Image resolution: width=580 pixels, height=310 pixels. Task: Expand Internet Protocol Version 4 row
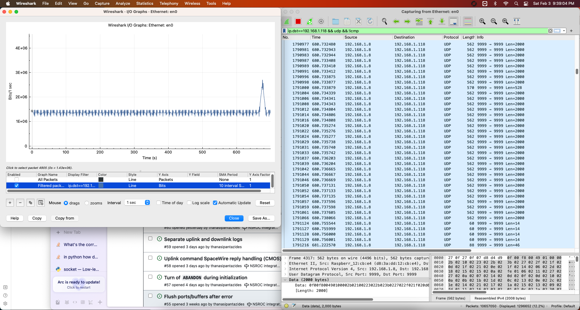(x=285, y=269)
